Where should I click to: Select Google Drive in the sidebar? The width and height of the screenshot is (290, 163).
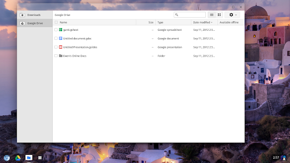pos(34,23)
